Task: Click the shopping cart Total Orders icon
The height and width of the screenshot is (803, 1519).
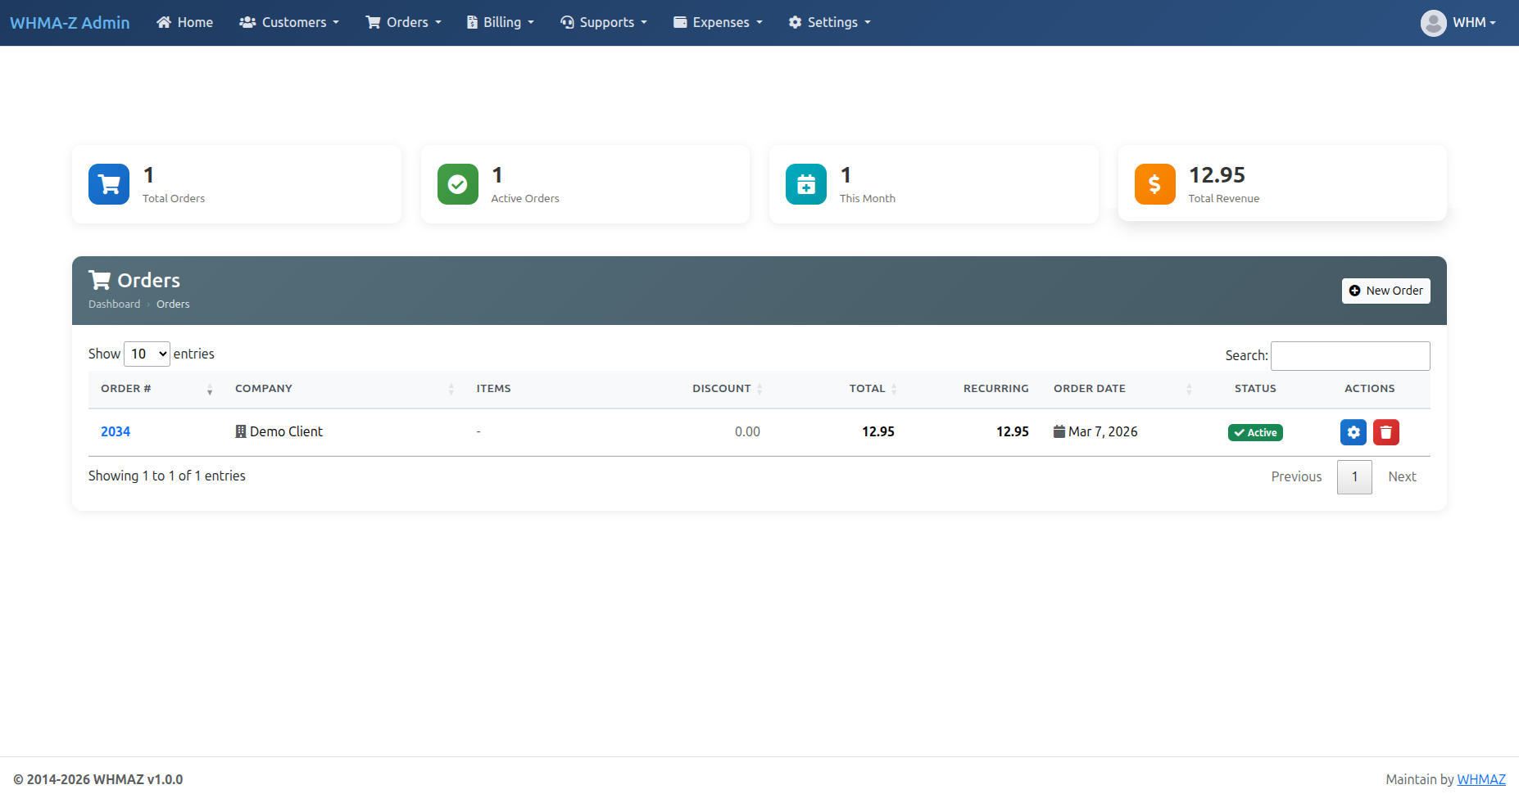Action: (x=108, y=184)
